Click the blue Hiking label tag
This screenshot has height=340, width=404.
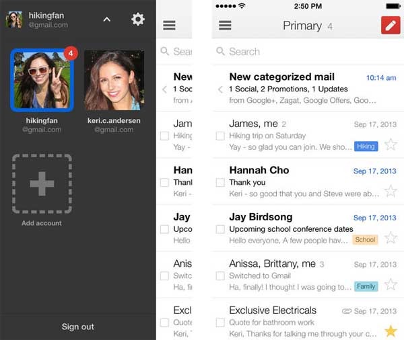pyautogui.click(x=366, y=146)
